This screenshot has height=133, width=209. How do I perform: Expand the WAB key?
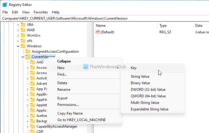point(18,30)
